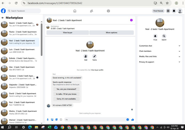The image size is (185, 130).
Task: Open Mesha's apartment conversation
Action: pos(20,113)
